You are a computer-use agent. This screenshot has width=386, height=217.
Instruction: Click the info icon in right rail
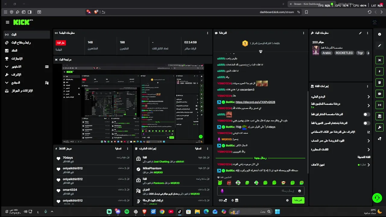pyautogui.click(x=380, y=34)
